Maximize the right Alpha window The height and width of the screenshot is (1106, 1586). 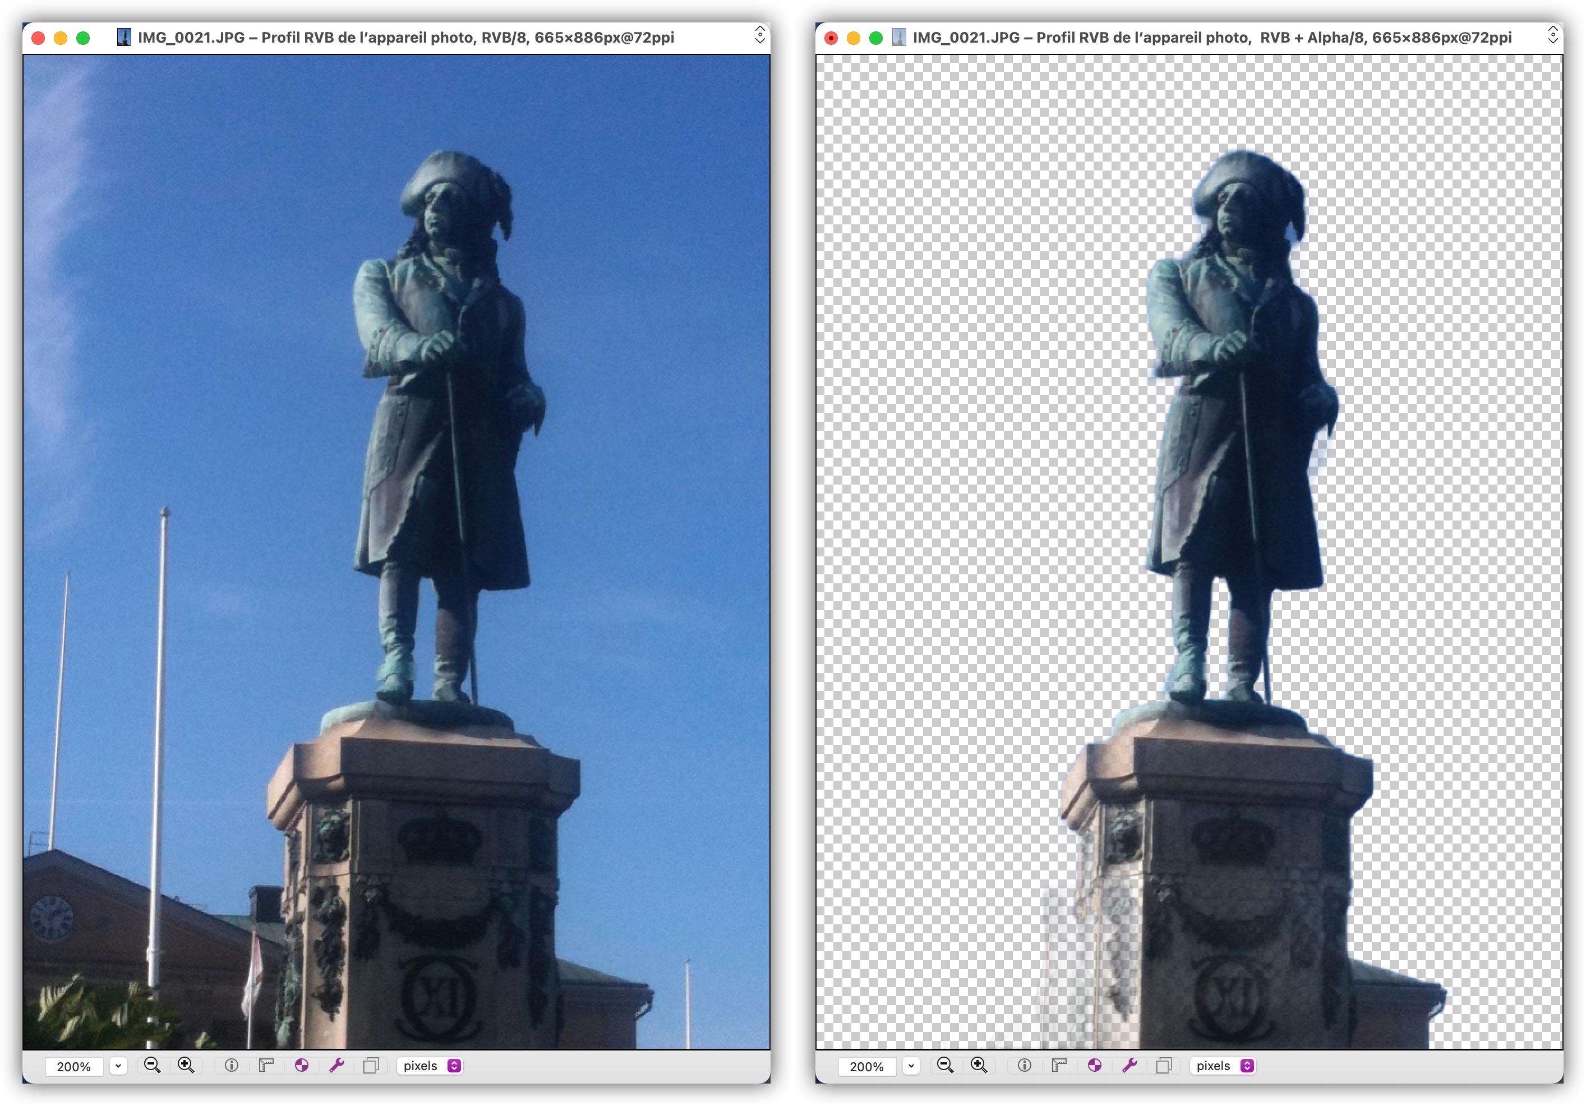point(876,38)
